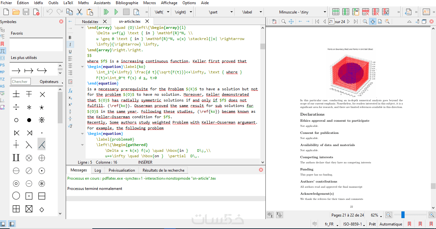Click the page number field showing 21
Image resolution: width=436 pixels, height=229 pixels.
click(x=331, y=21)
